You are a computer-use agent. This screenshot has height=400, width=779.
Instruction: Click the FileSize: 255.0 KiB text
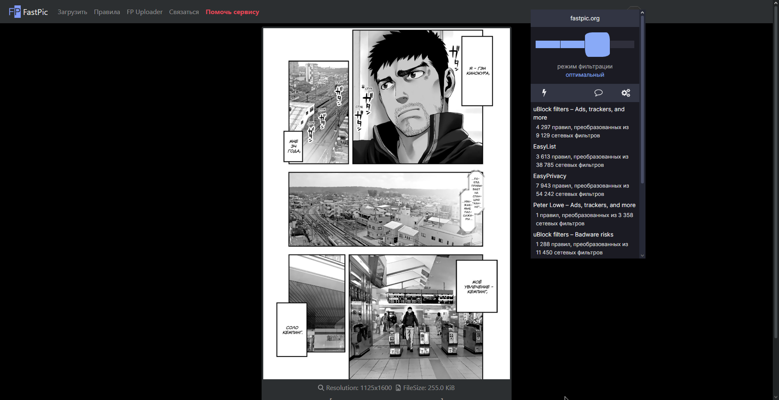pyautogui.click(x=429, y=388)
